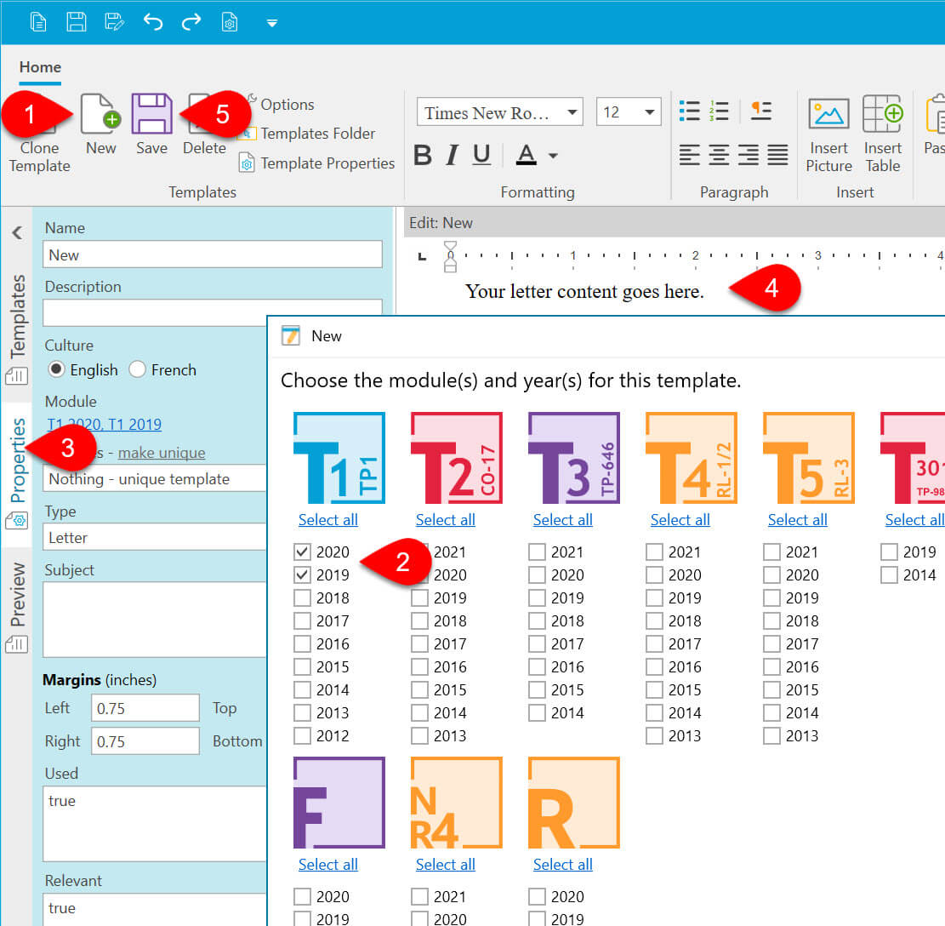Click the new document icon in quick access bar
The image size is (945, 926).
(x=38, y=22)
